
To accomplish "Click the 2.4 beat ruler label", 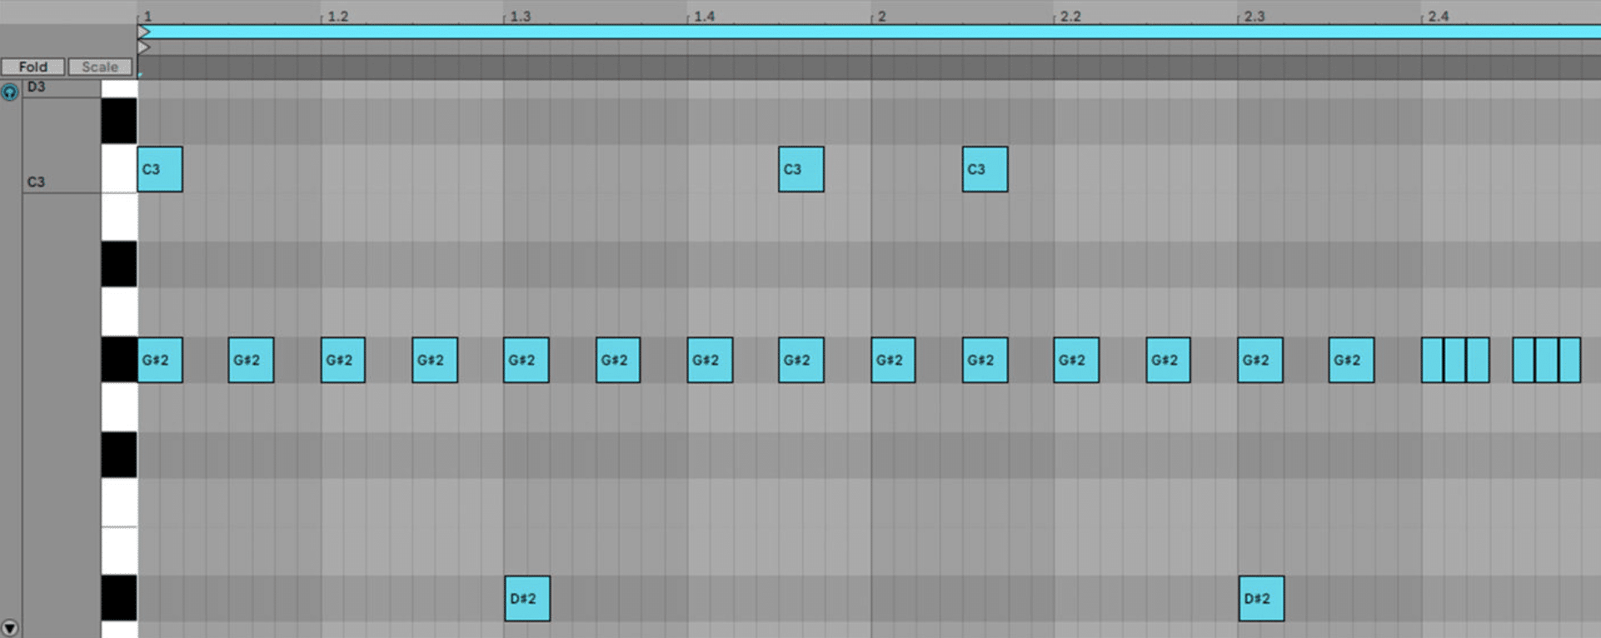I will point(1439,17).
